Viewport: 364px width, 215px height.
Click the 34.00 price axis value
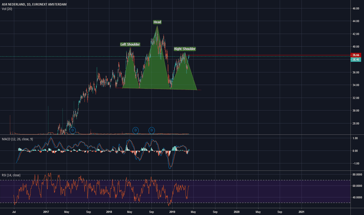(356, 85)
